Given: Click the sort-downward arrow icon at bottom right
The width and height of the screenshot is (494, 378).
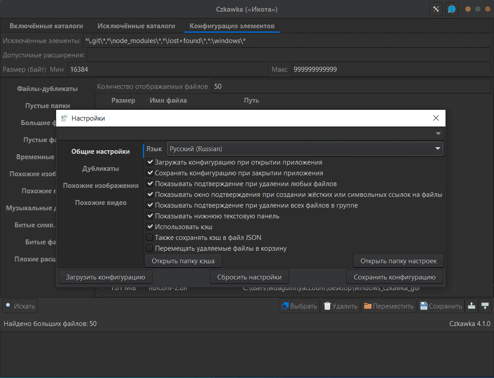Looking at the screenshot, I should tap(485, 306).
